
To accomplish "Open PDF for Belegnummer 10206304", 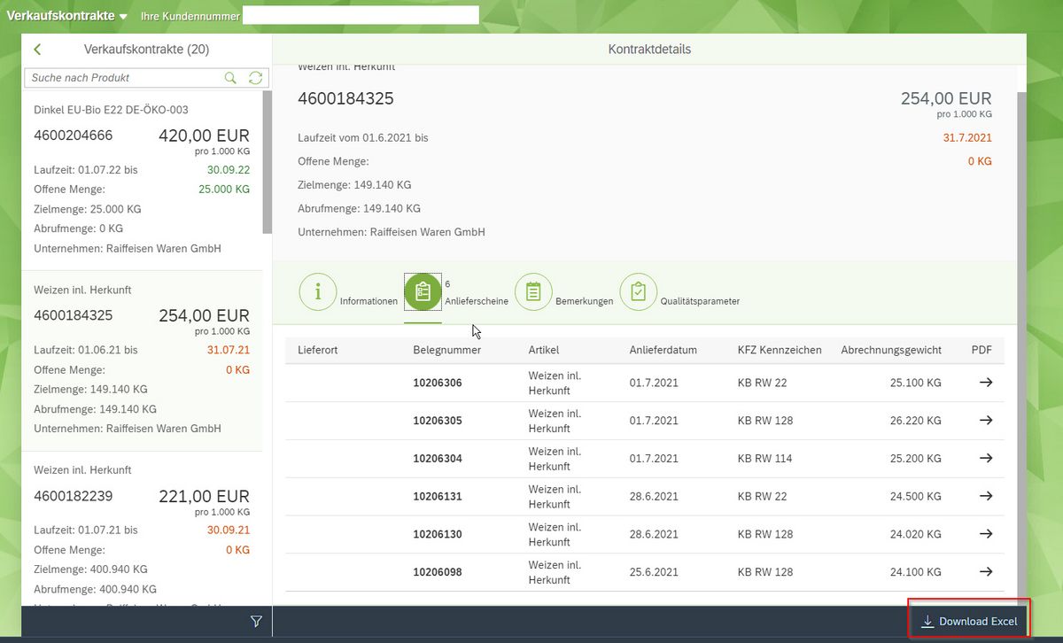I will click(x=985, y=459).
